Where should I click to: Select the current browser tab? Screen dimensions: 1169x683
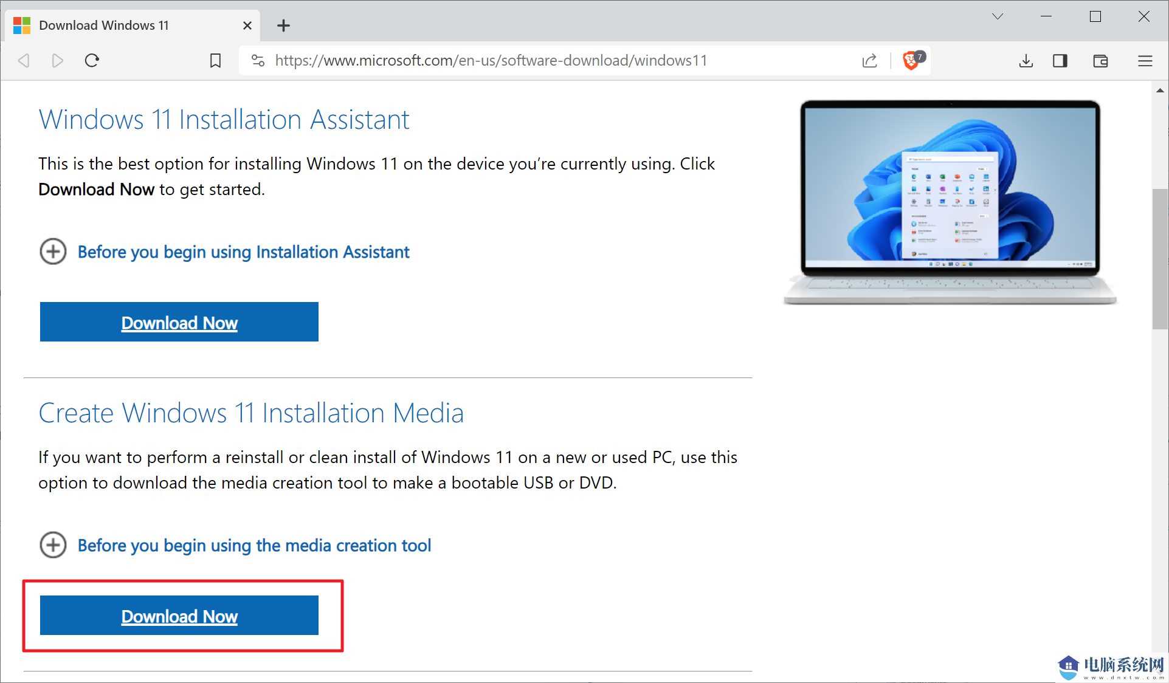133,25
